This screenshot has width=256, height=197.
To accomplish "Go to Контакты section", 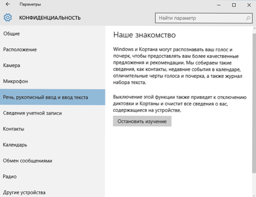I will click(53, 129).
